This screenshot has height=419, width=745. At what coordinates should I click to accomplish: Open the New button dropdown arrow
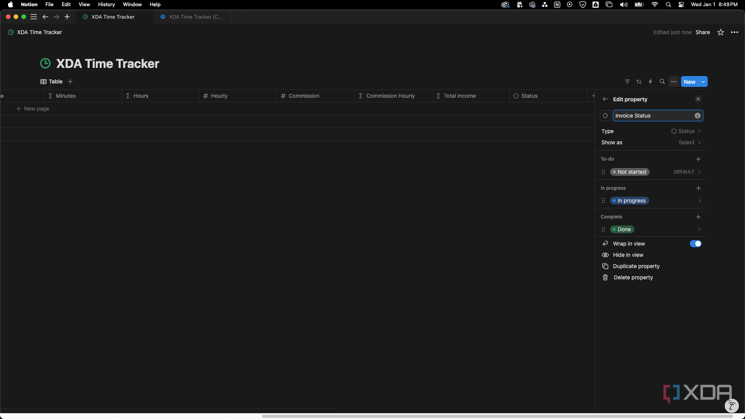click(703, 81)
